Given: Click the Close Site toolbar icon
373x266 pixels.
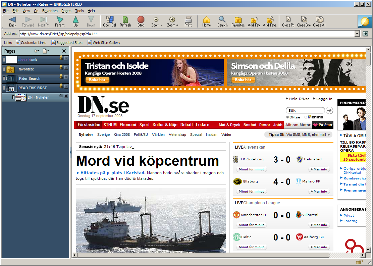Looking at the screenshot, I should point(304,19).
